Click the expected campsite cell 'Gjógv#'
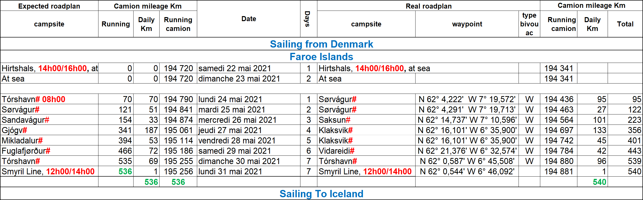This screenshot has width=643, height=200. (x=14, y=130)
